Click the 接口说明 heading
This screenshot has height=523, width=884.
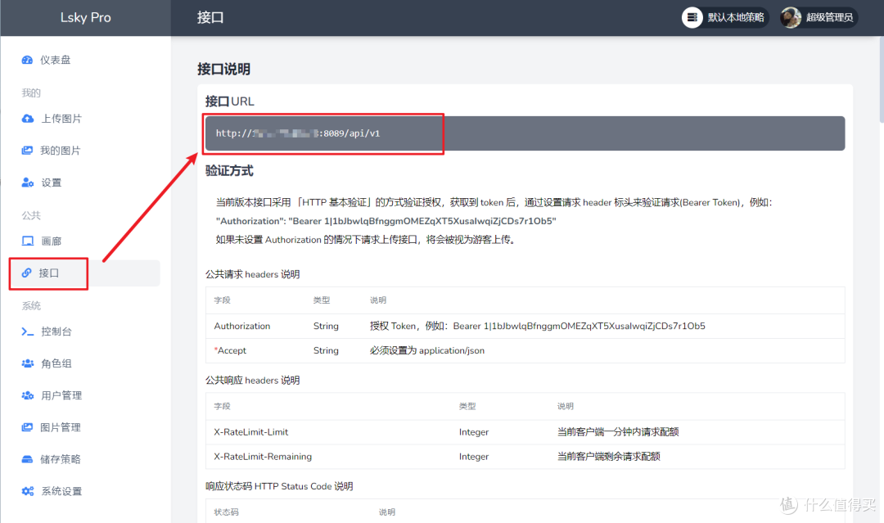pyautogui.click(x=223, y=70)
